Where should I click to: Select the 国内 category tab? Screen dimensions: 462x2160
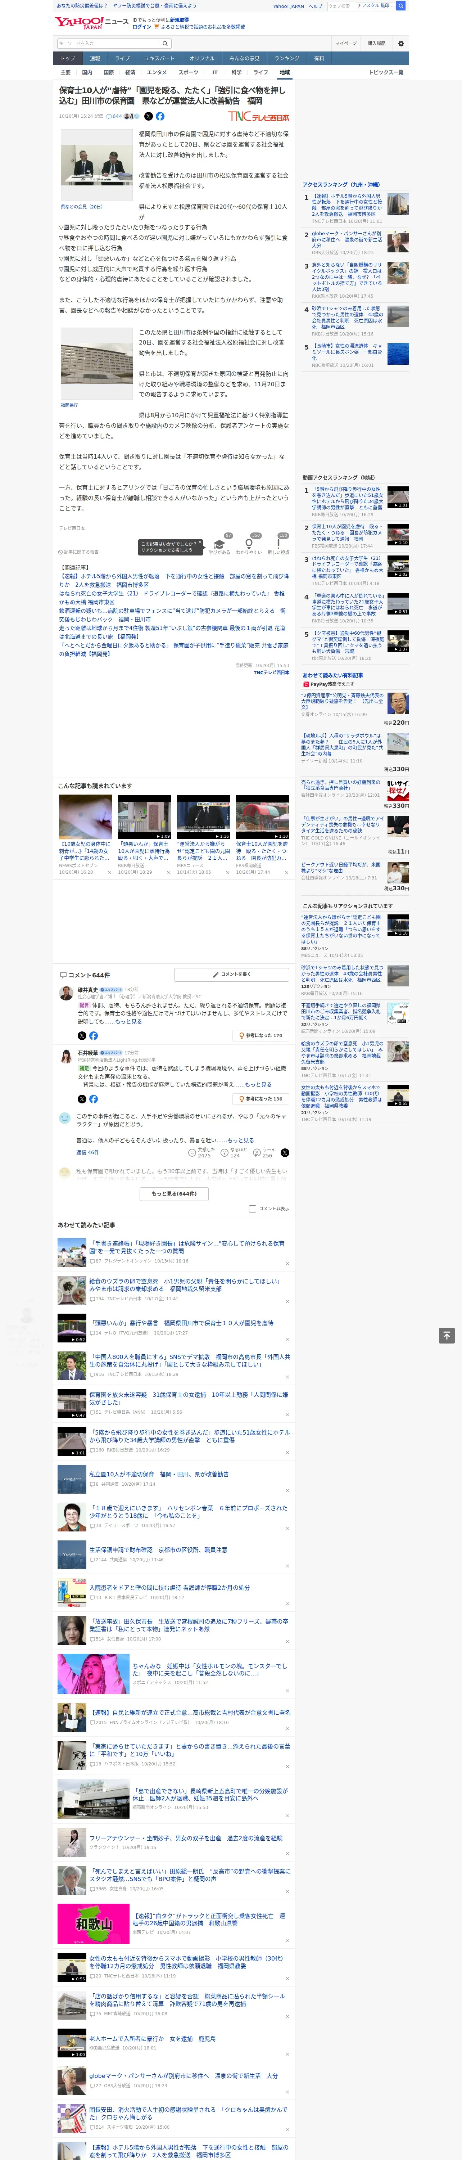coord(87,72)
